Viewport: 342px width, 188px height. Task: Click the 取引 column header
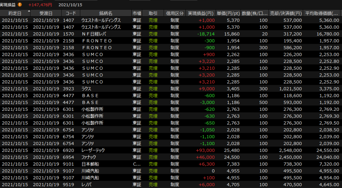pyautogui.click(x=153, y=13)
